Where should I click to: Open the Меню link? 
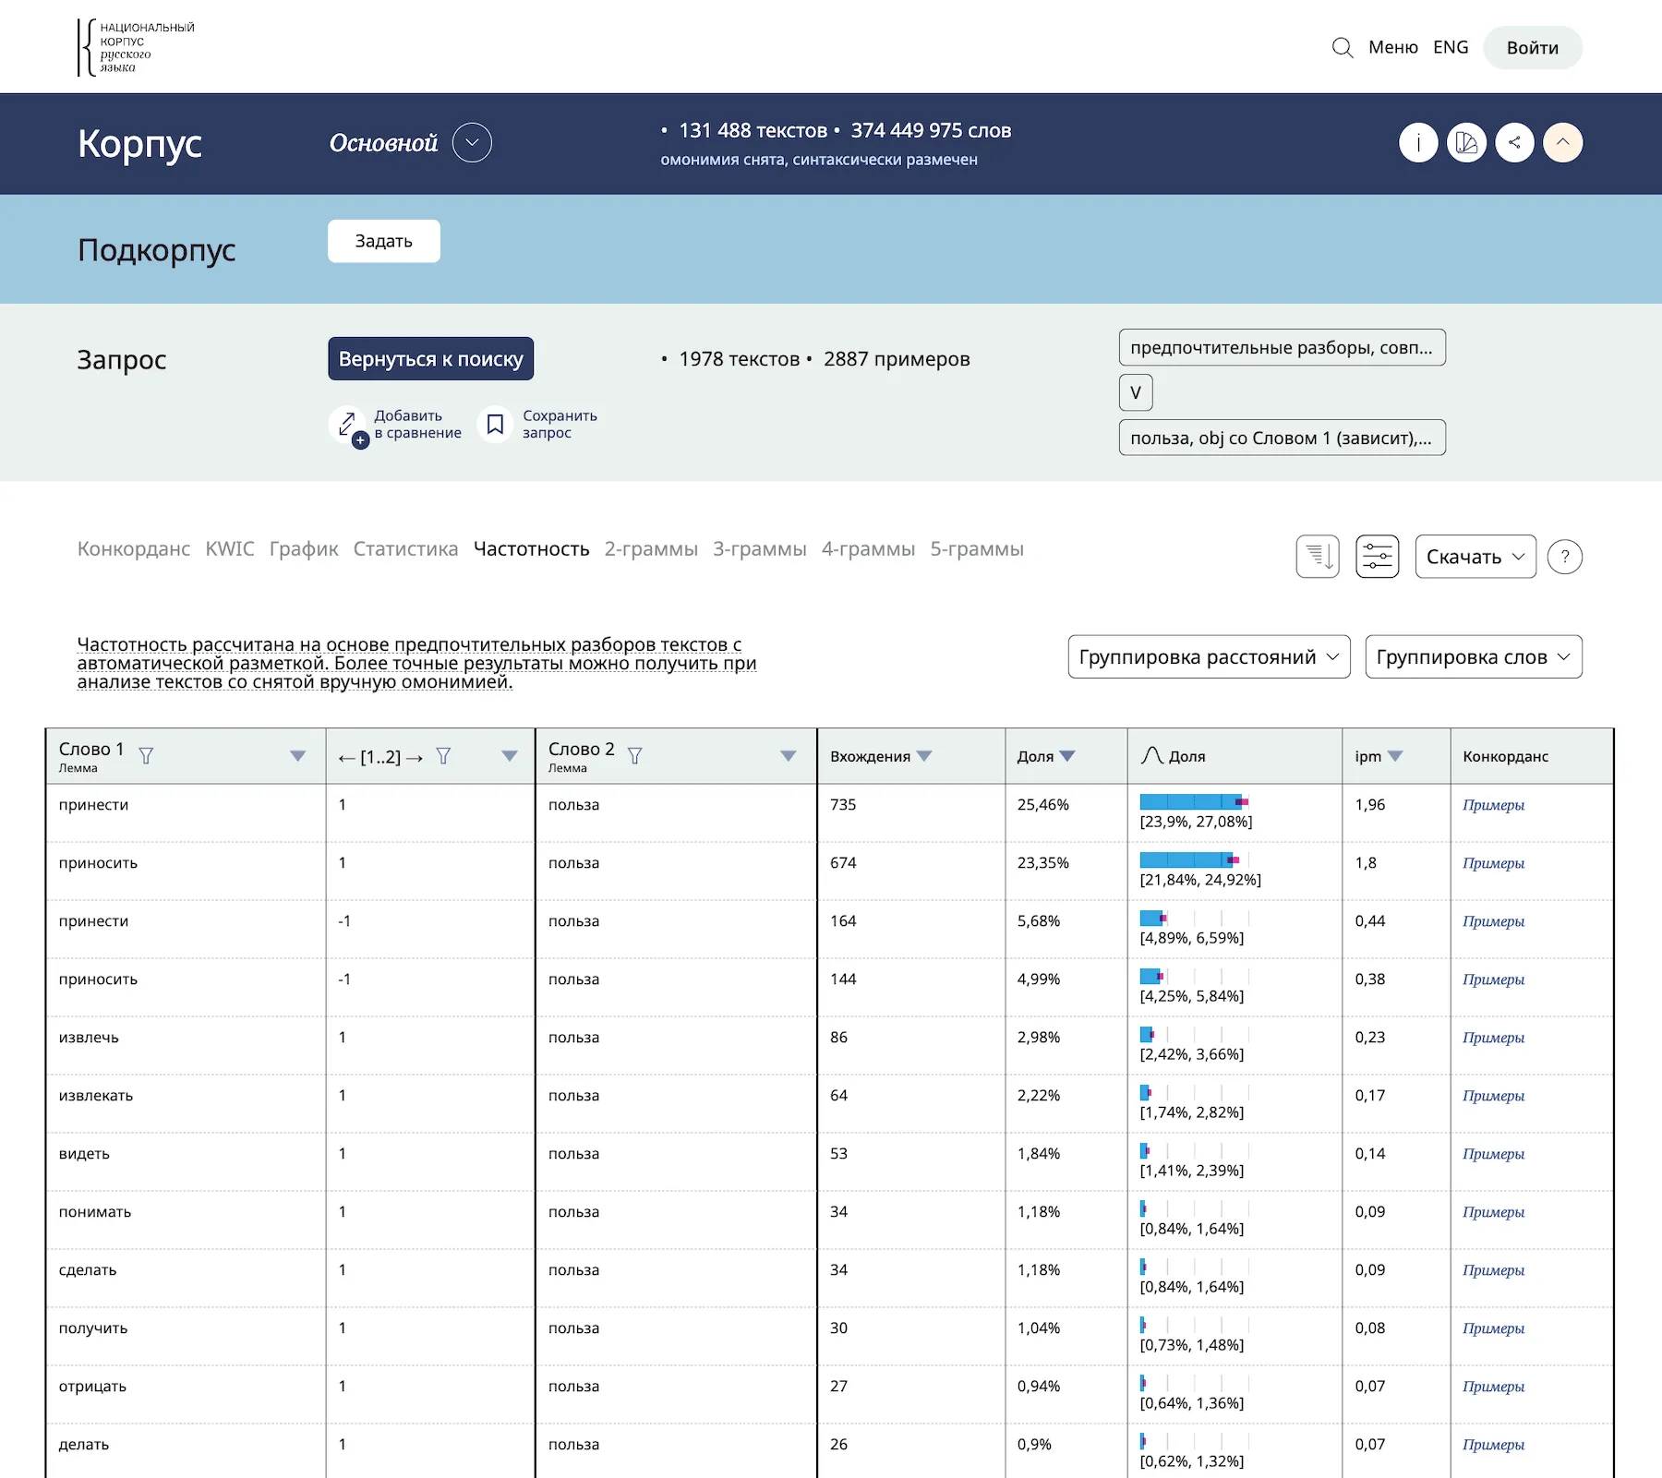1393,47
